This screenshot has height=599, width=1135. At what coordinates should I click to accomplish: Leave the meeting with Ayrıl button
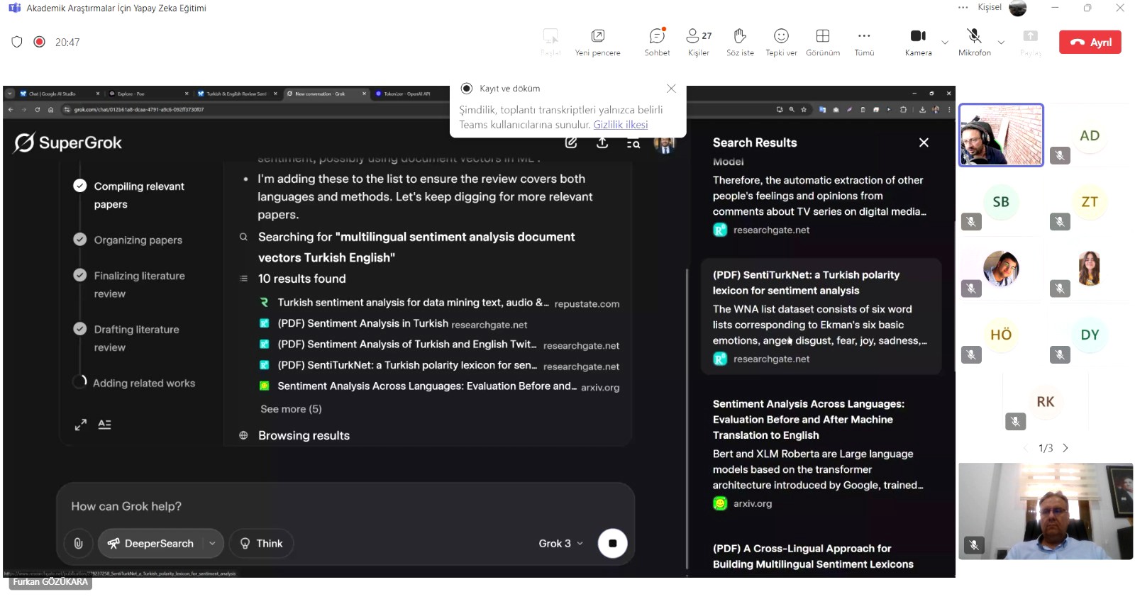(1090, 43)
